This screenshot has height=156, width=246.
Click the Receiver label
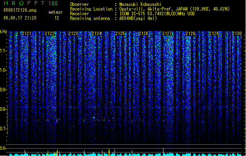79,14
